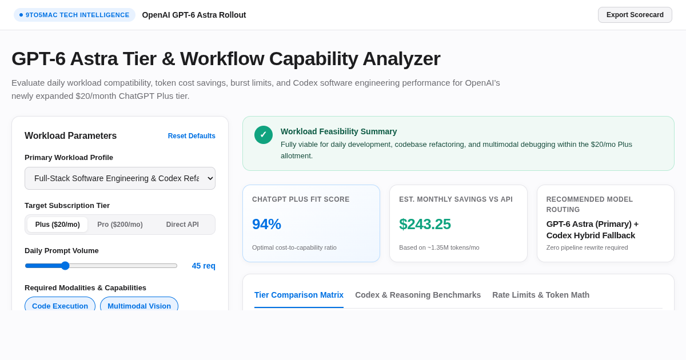Screen dimensions: 686x360
Task: Click the 94% fit score value
Action: pos(266,224)
